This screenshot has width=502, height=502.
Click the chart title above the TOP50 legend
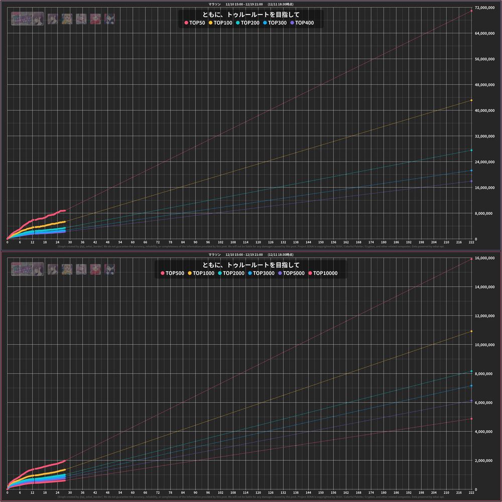(250, 15)
